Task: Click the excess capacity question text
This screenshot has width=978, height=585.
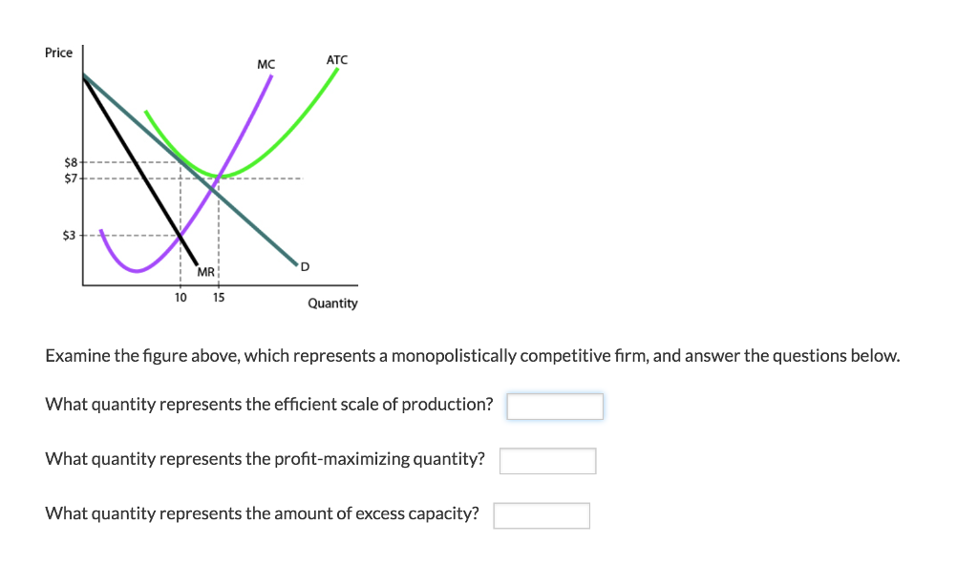Action: tap(262, 513)
